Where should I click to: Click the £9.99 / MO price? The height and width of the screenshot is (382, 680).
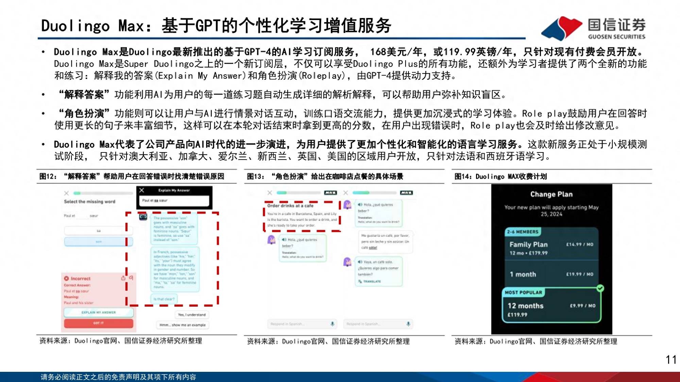click(583, 306)
